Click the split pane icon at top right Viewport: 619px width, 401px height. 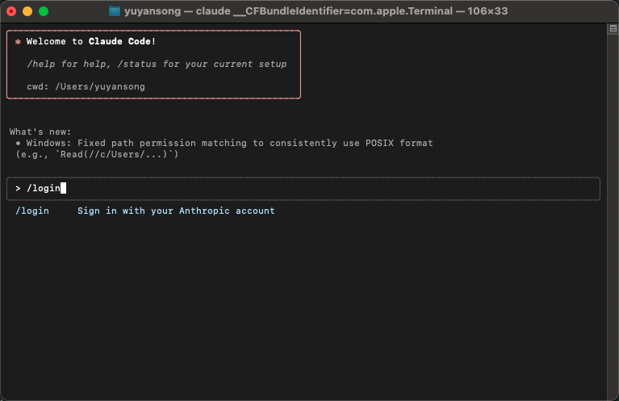pyautogui.click(x=613, y=28)
